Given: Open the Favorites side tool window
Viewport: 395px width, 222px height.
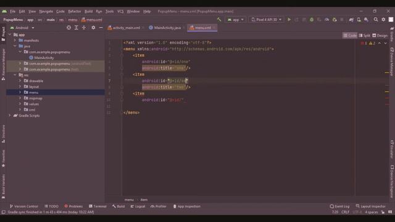Looking at the screenshot, I should coord(3,158).
